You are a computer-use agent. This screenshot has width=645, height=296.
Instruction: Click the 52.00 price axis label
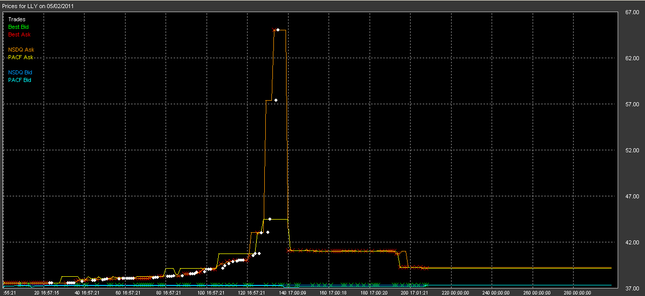tap(632, 150)
